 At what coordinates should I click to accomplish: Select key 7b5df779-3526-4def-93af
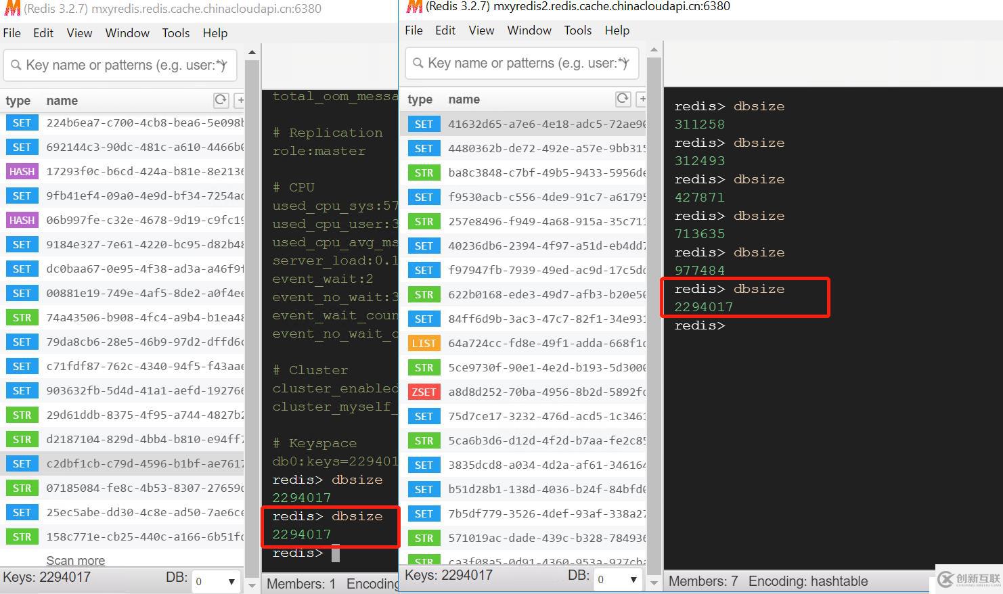pos(524,514)
